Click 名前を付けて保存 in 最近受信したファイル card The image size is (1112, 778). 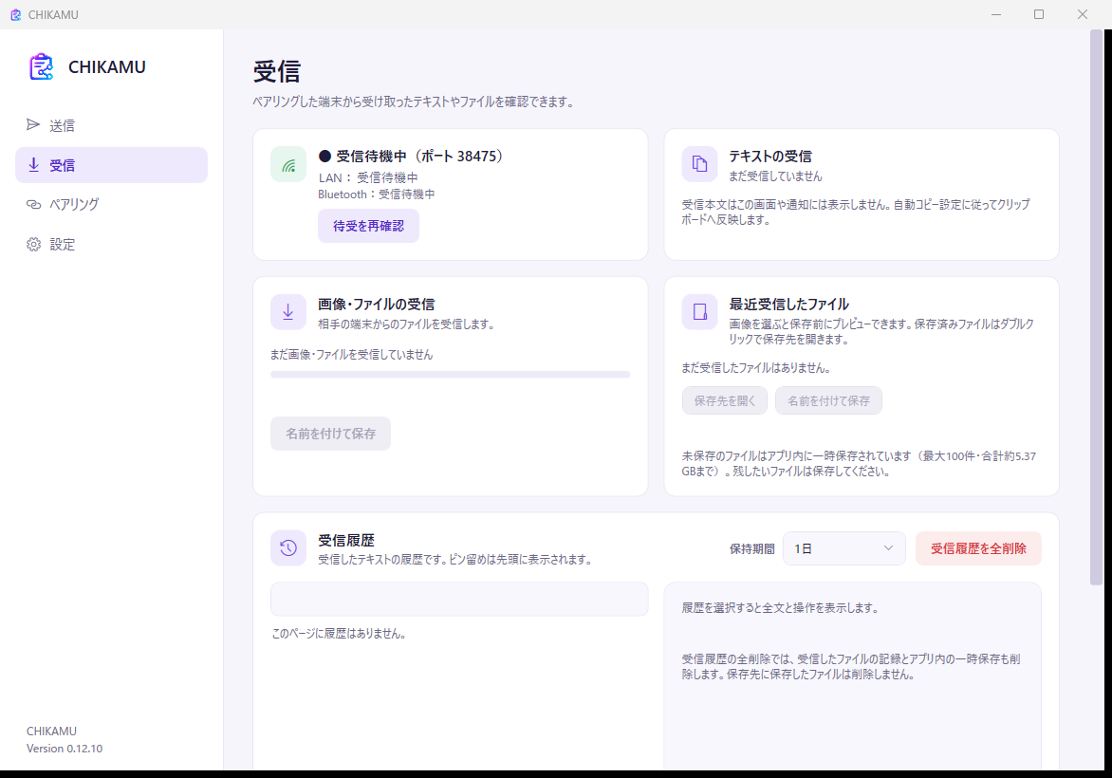(828, 400)
